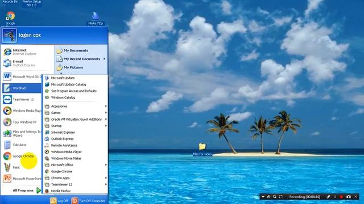Screen dimensions: 364x204
Task: Close the recording toolbar
Action: pyautogui.click(x=356, y=197)
